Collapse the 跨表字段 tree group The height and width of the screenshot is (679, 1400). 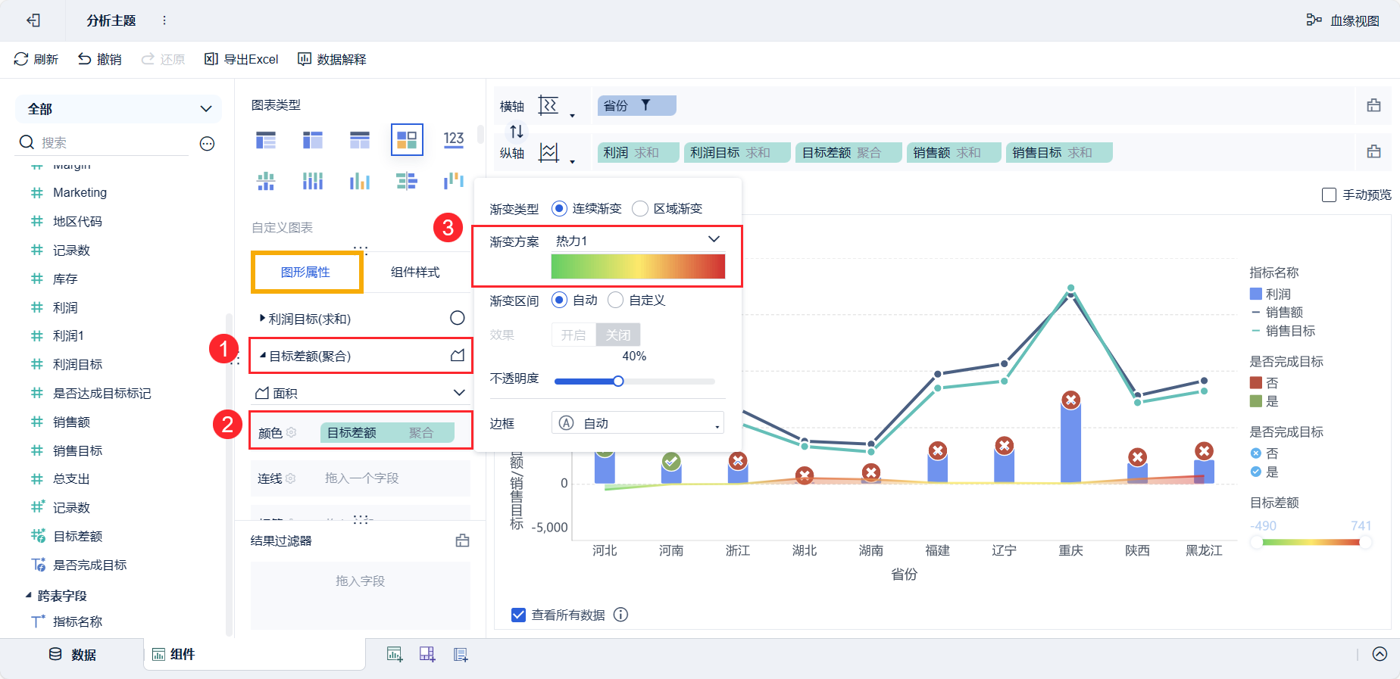29,596
